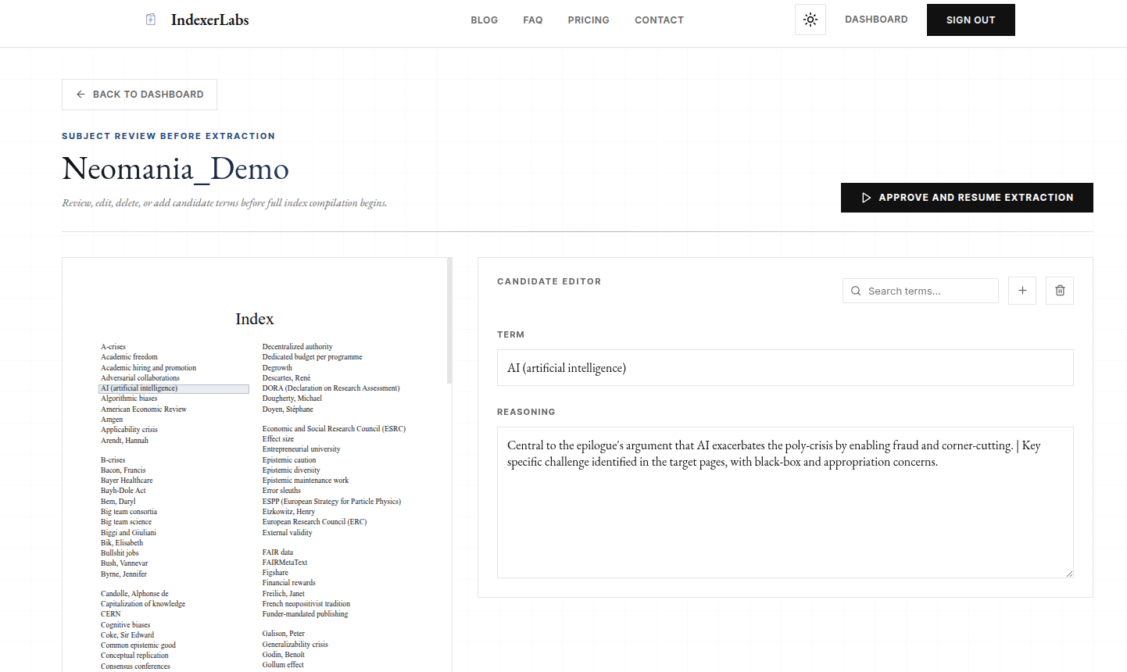Image resolution: width=1127 pixels, height=672 pixels.
Task: Select 'European Research Council (ERC)' entry
Action: tap(315, 522)
